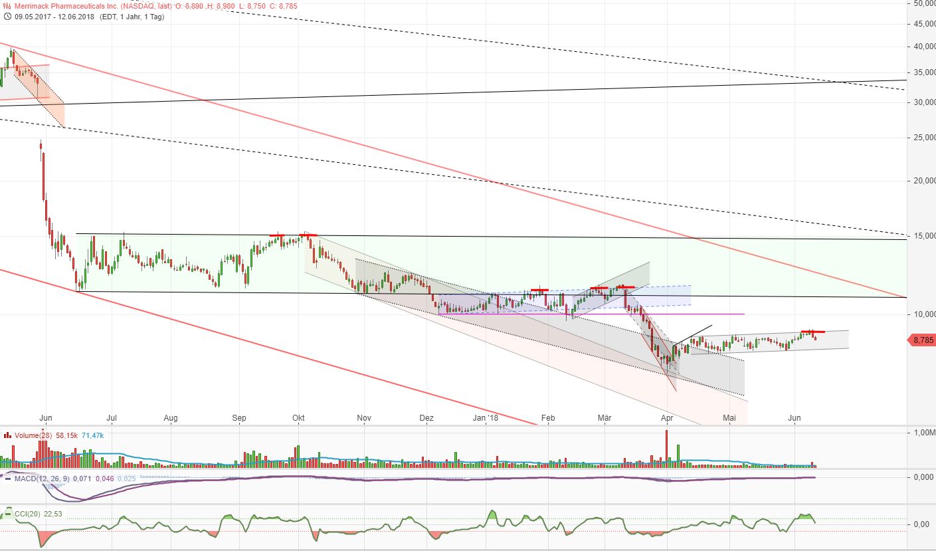Click the candlestick chart type icon
This screenshot has width=936, height=551.
[7, 6]
